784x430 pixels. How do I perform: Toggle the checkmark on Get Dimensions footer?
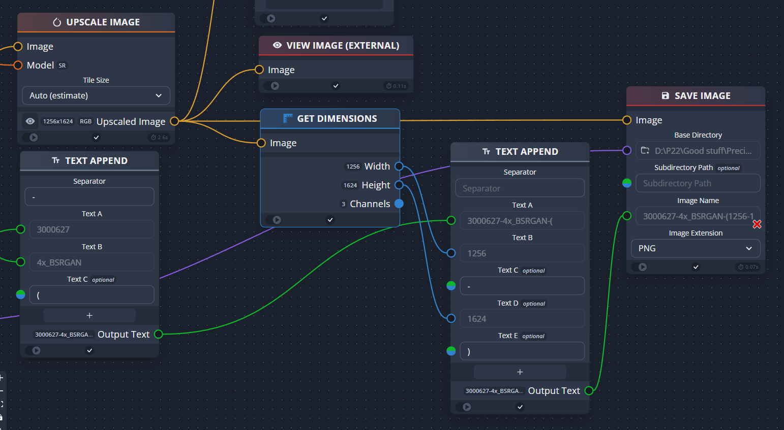point(330,220)
